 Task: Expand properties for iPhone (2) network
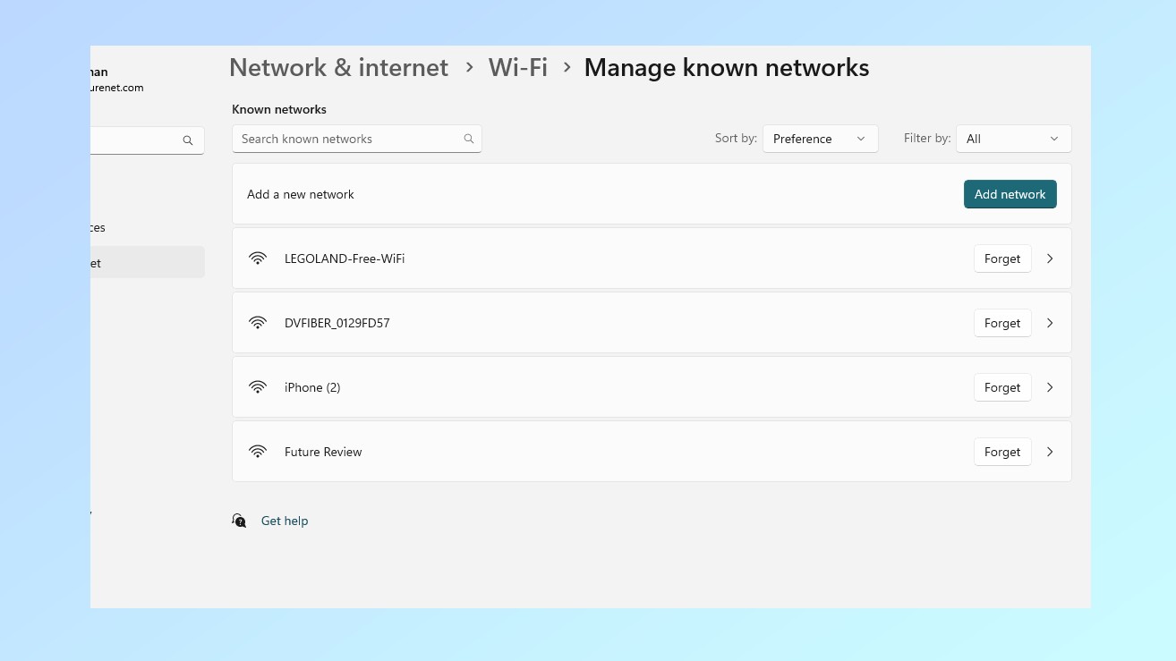coord(1049,386)
